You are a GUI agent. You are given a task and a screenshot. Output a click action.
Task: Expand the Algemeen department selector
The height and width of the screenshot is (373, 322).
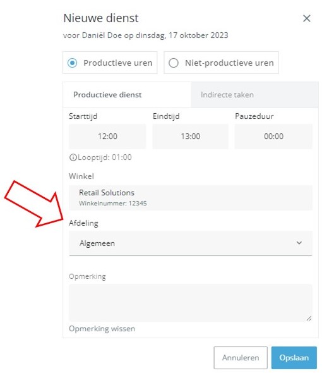click(190, 243)
